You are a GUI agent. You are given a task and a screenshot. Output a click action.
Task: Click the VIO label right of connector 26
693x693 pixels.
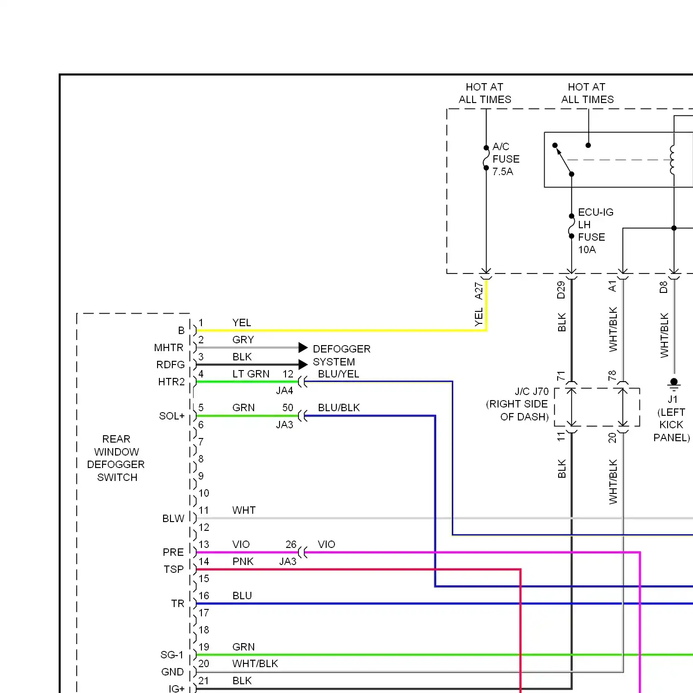(327, 544)
